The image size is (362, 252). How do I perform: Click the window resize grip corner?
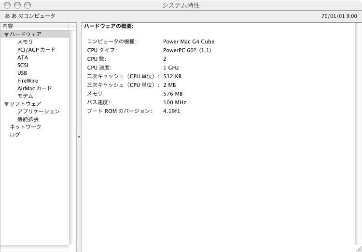coord(359,249)
